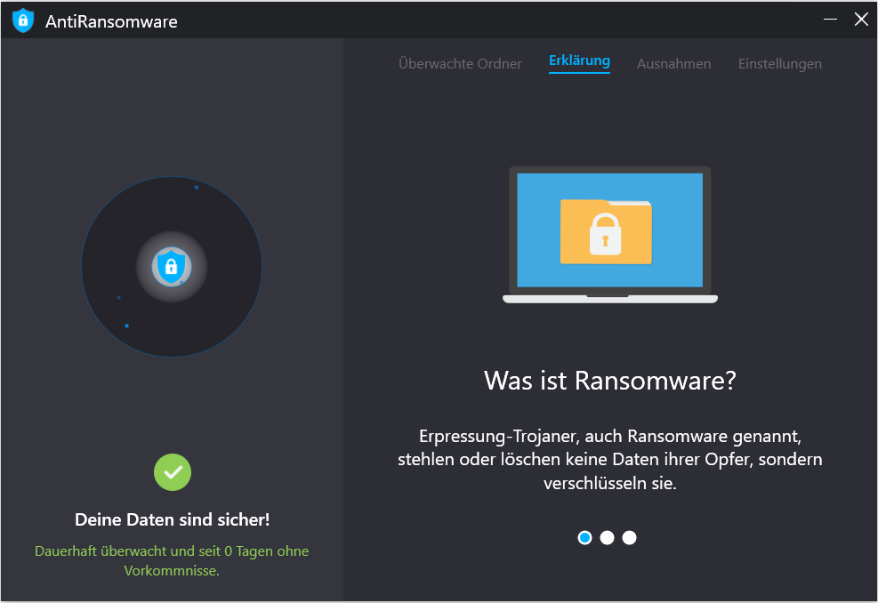Viewport: 878px width, 603px height.
Task: Click the Erpressung-Trojaner description paragraph
Action: 609,460
